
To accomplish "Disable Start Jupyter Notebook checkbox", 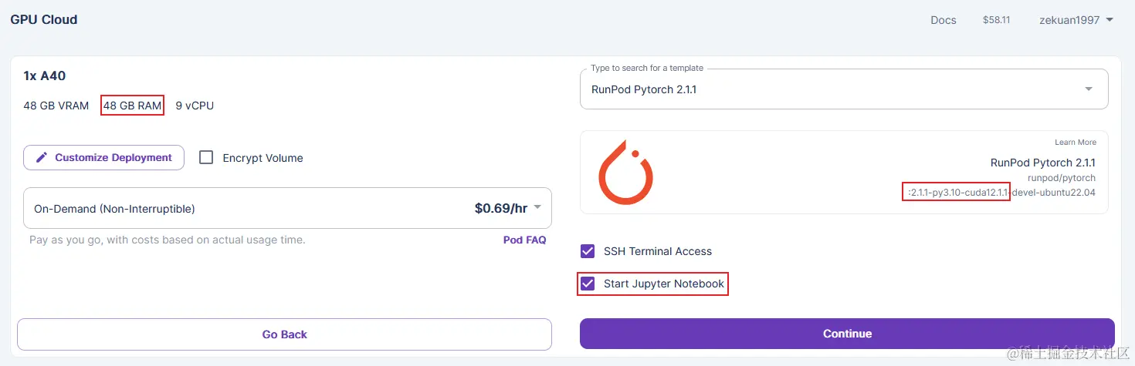I will coord(588,284).
